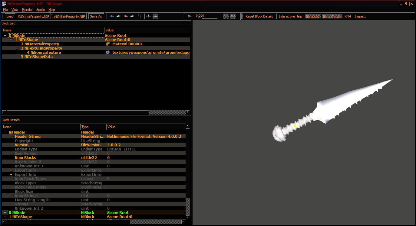Click the NiMaterialProperty material icon
The width and height of the screenshot is (416, 226).
[108, 44]
